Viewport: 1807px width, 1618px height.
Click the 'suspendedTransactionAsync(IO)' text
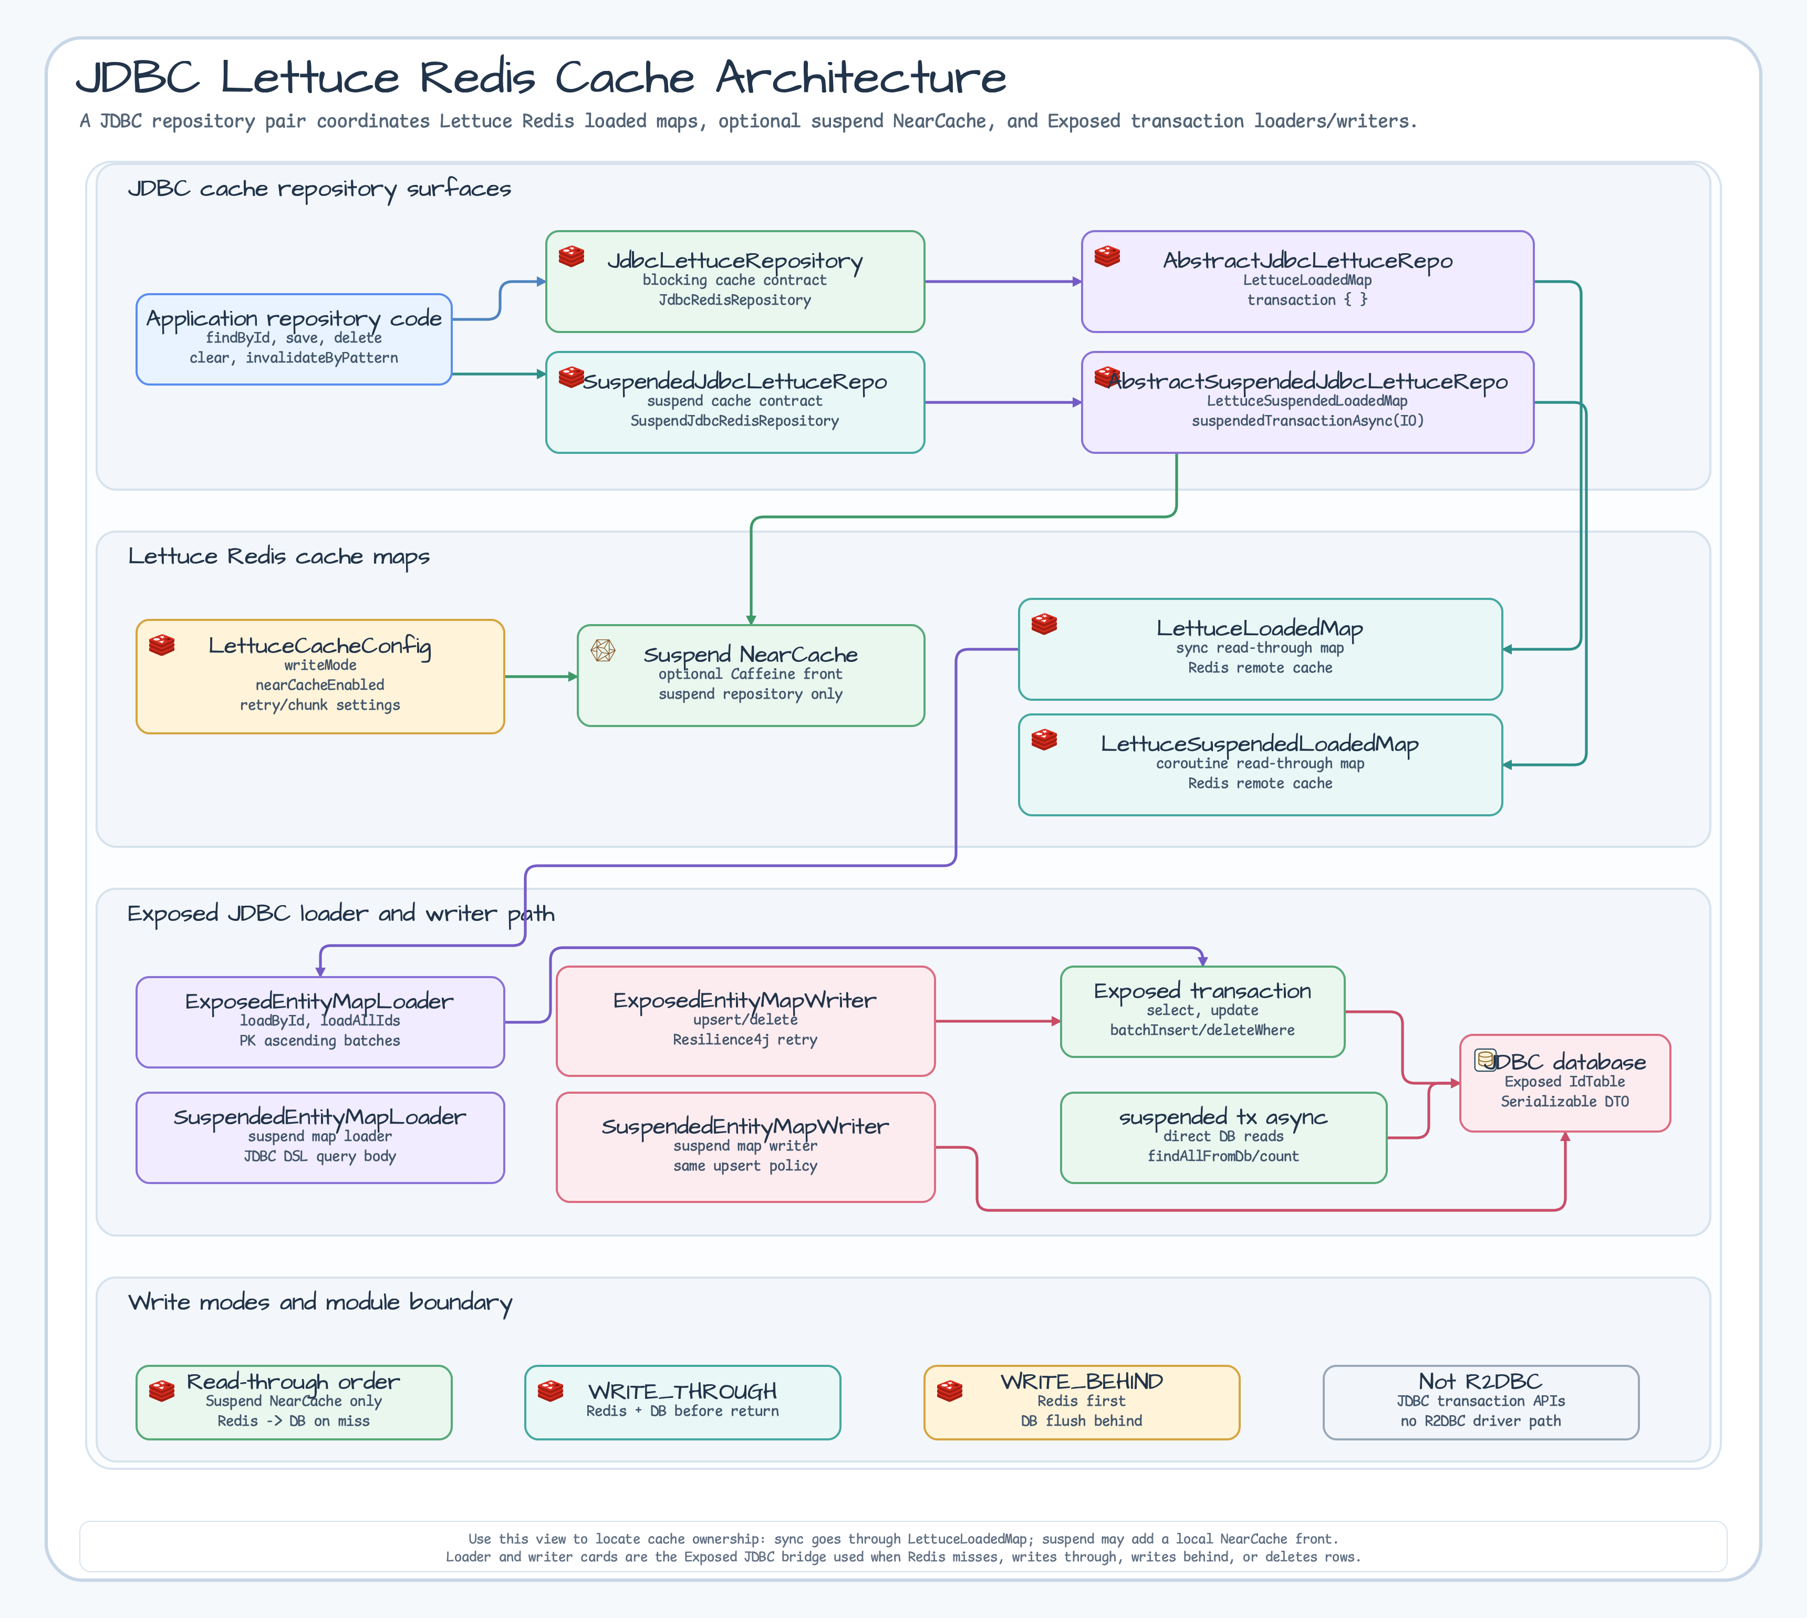(x=1307, y=420)
